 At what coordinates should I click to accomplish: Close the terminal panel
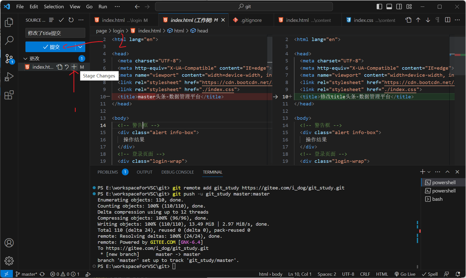point(457,172)
